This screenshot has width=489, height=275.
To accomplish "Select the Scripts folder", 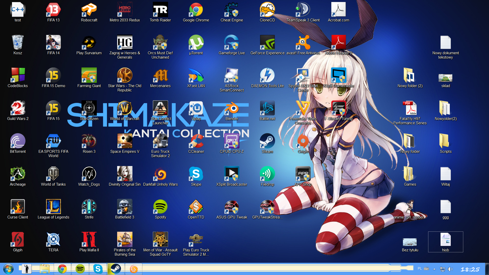I will [446, 143].
